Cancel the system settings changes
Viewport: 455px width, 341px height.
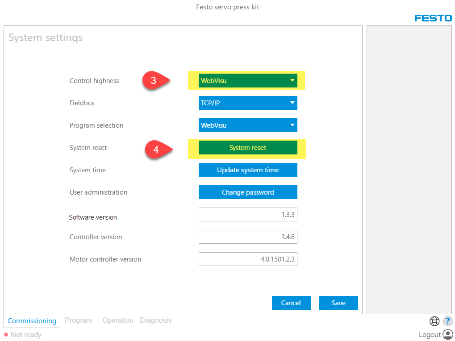point(291,303)
